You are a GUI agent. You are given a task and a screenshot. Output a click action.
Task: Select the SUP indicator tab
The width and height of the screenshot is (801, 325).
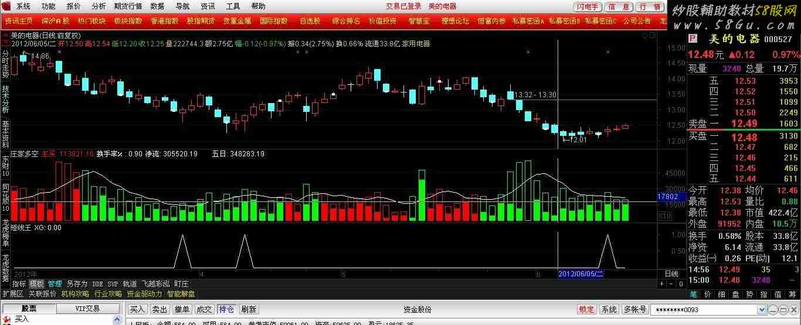[x=113, y=284]
